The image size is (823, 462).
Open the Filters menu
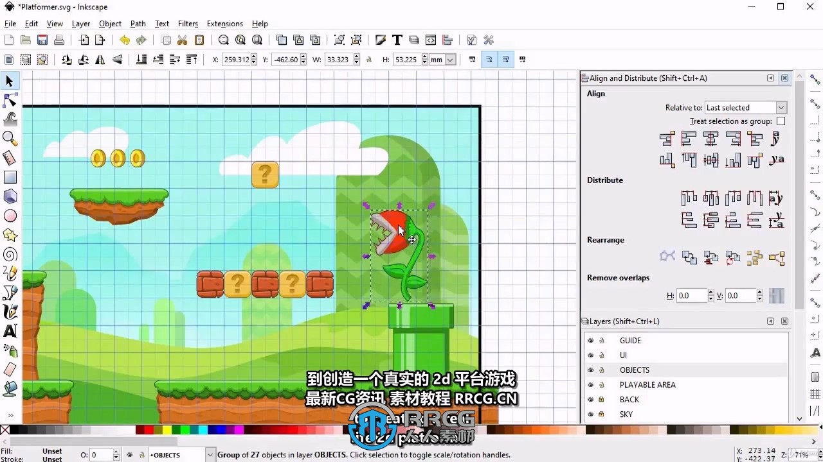[188, 24]
